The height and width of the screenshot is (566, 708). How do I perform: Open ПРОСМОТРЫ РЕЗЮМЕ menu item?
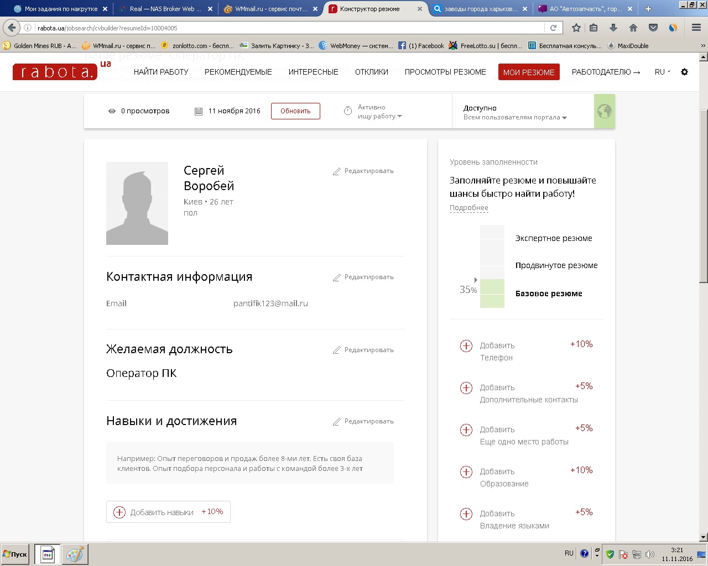tap(445, 72)
